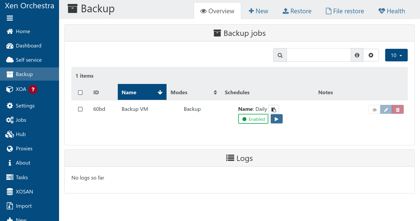Click the magnifier search icon
Viewport: 420px width, 221px height.
click(x=280, y=55)
